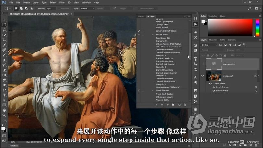Image resolution: width=263 pixels, height=148 pixels.
Task: Select the Lasso tool
Action: tap(4, 30)
